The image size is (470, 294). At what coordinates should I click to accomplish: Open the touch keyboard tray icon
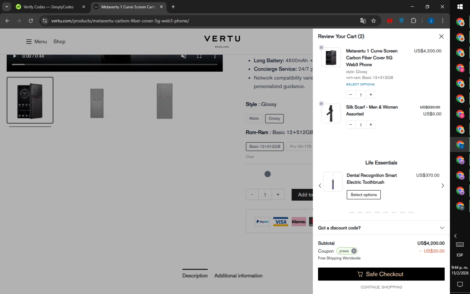click(x=460, y=244)
